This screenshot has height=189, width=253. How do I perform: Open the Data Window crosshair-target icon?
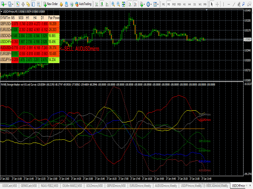coord(23,4)
